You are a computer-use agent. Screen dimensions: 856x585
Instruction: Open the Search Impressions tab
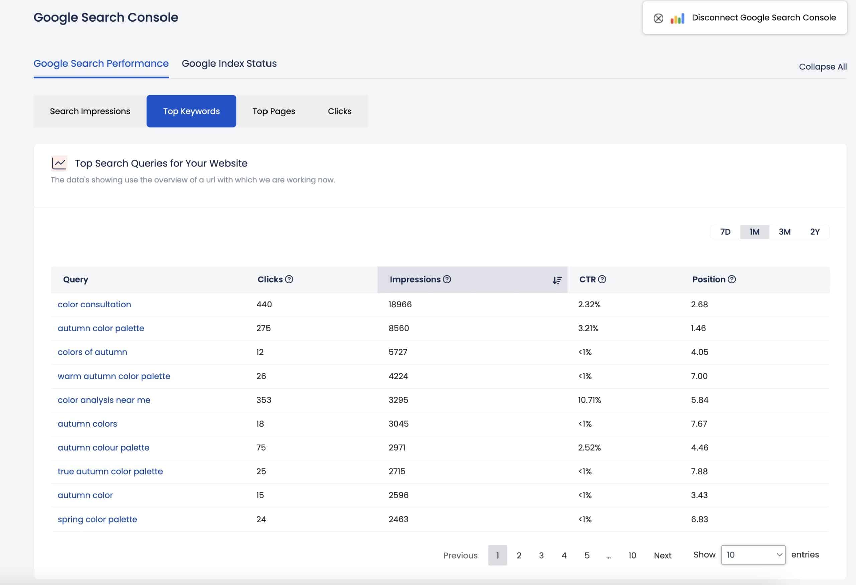point(90,111)
